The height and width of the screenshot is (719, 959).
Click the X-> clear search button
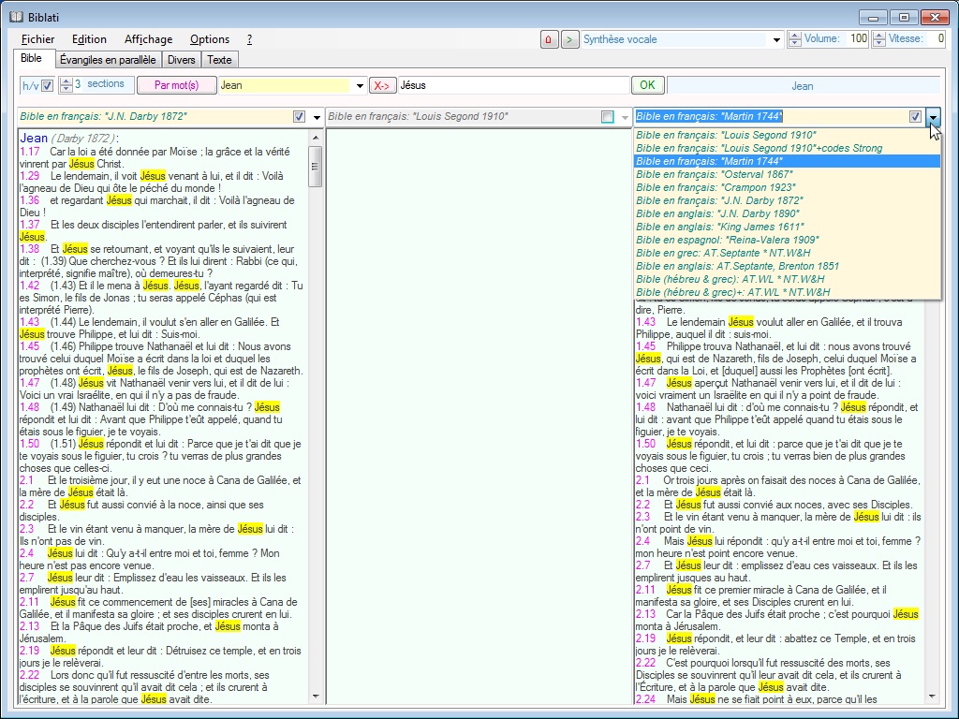pos(382,85)
